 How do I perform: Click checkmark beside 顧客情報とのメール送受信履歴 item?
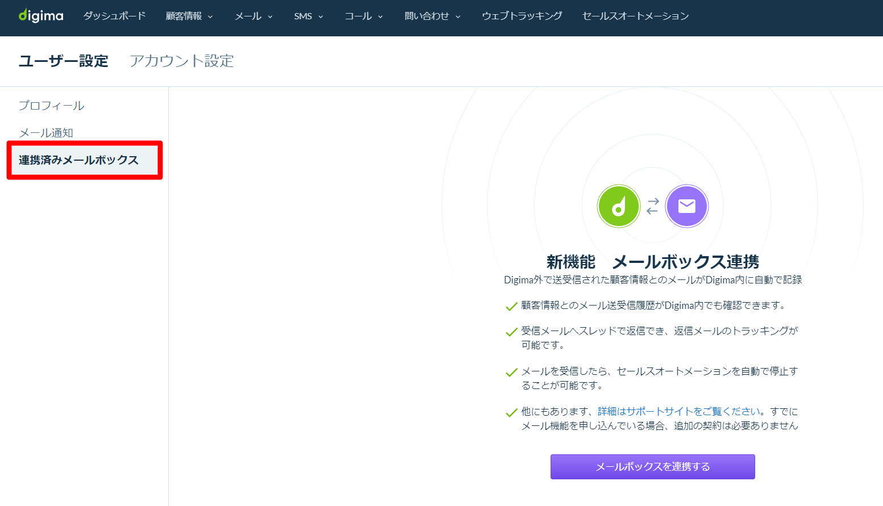point(511,307)
